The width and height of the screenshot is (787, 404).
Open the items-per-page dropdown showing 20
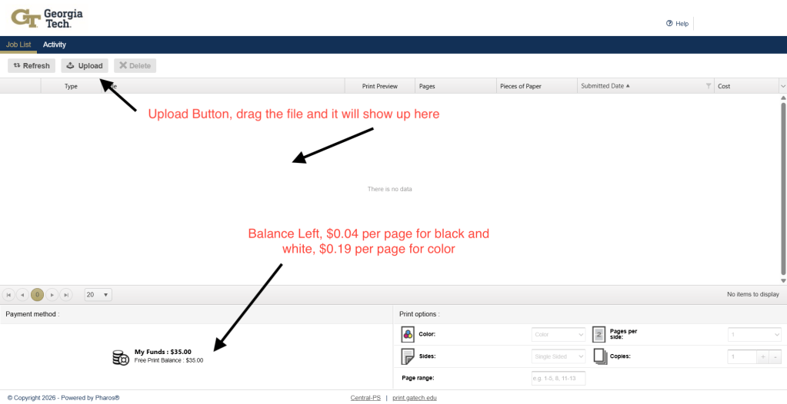tap(98, 295)
